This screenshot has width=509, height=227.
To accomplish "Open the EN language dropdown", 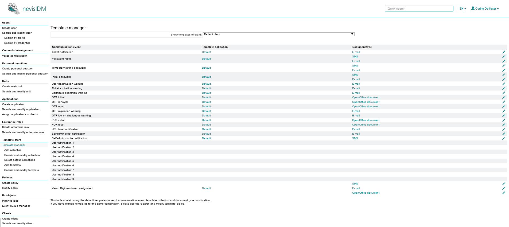I will [463, 9].
